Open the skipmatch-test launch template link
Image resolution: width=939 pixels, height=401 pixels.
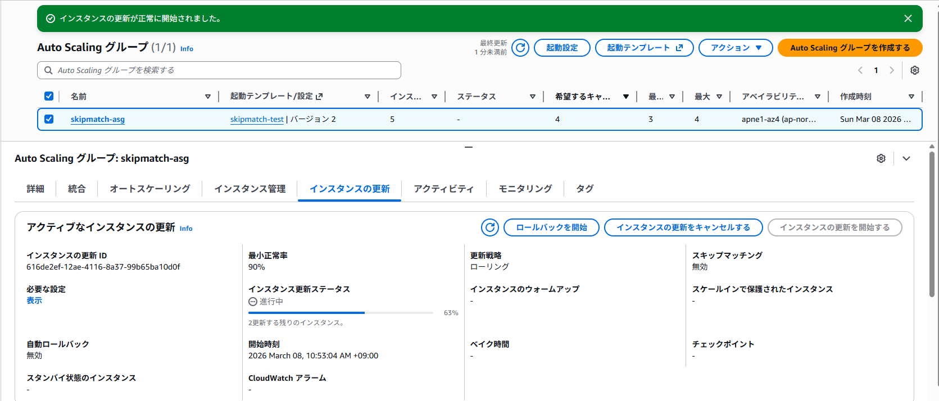(x=257, y=119)
